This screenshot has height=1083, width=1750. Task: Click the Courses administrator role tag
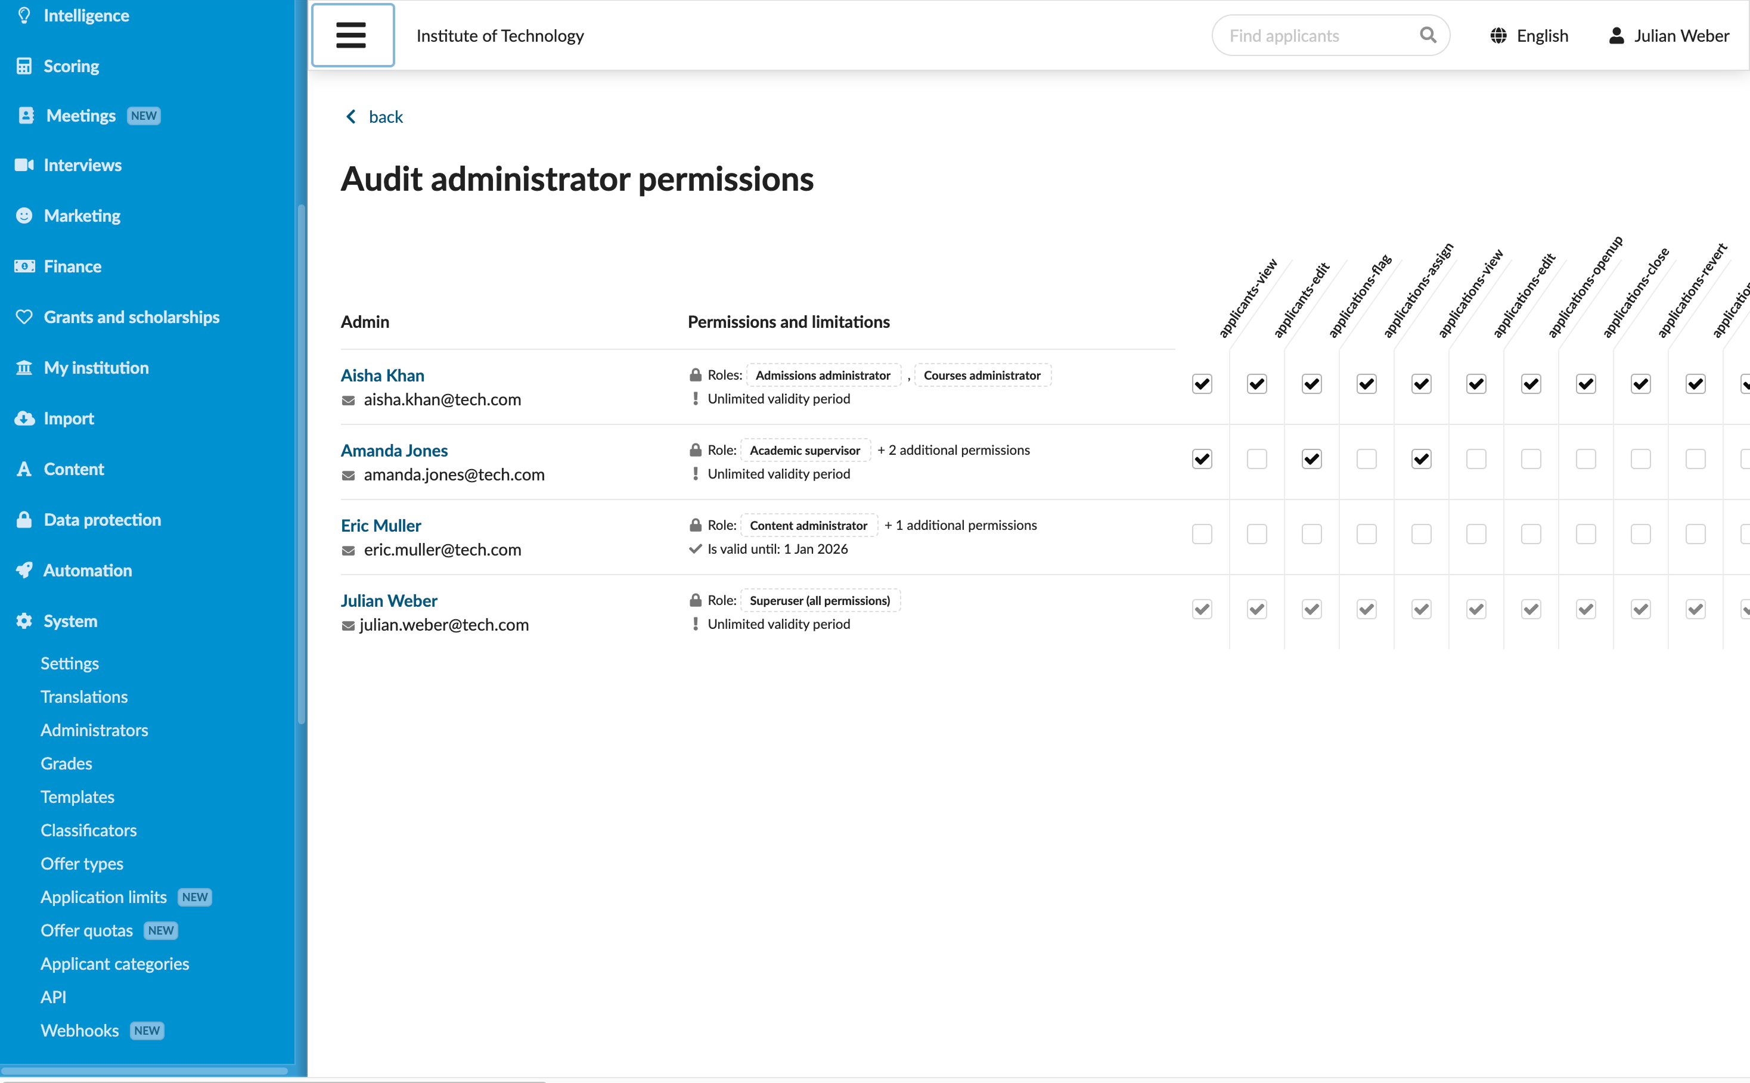[x=982, y=374]
